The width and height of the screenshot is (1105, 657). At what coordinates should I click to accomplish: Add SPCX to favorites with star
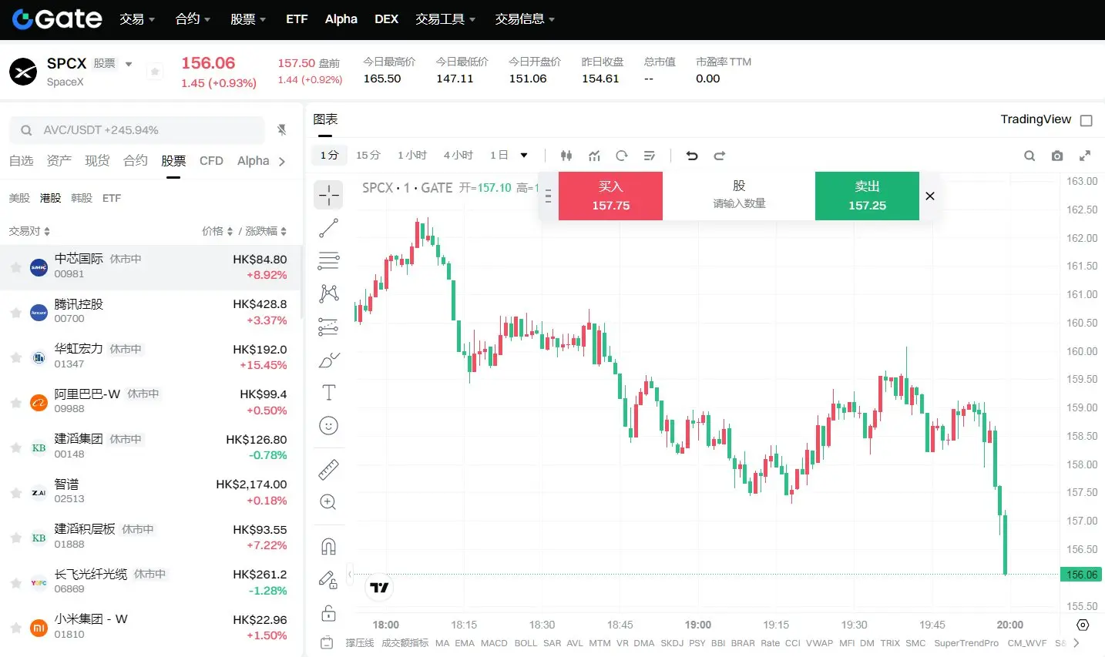pos(155,72)
